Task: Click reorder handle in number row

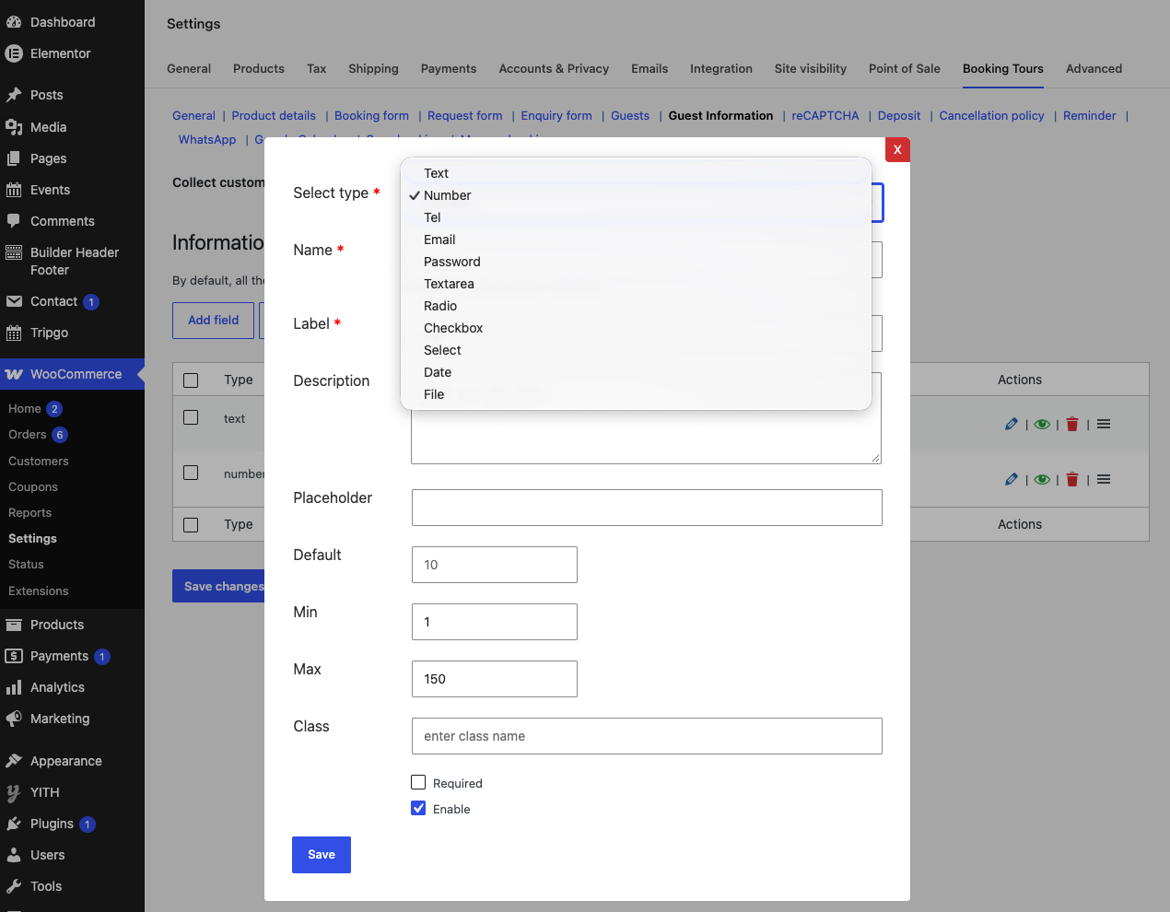Action: click(1104, 479)
